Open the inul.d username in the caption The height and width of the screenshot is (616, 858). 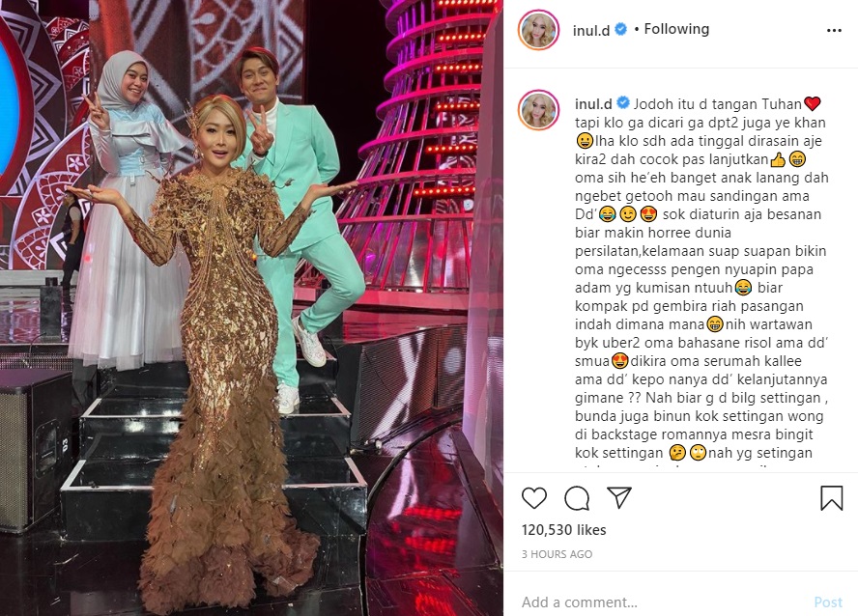(593, 104)
